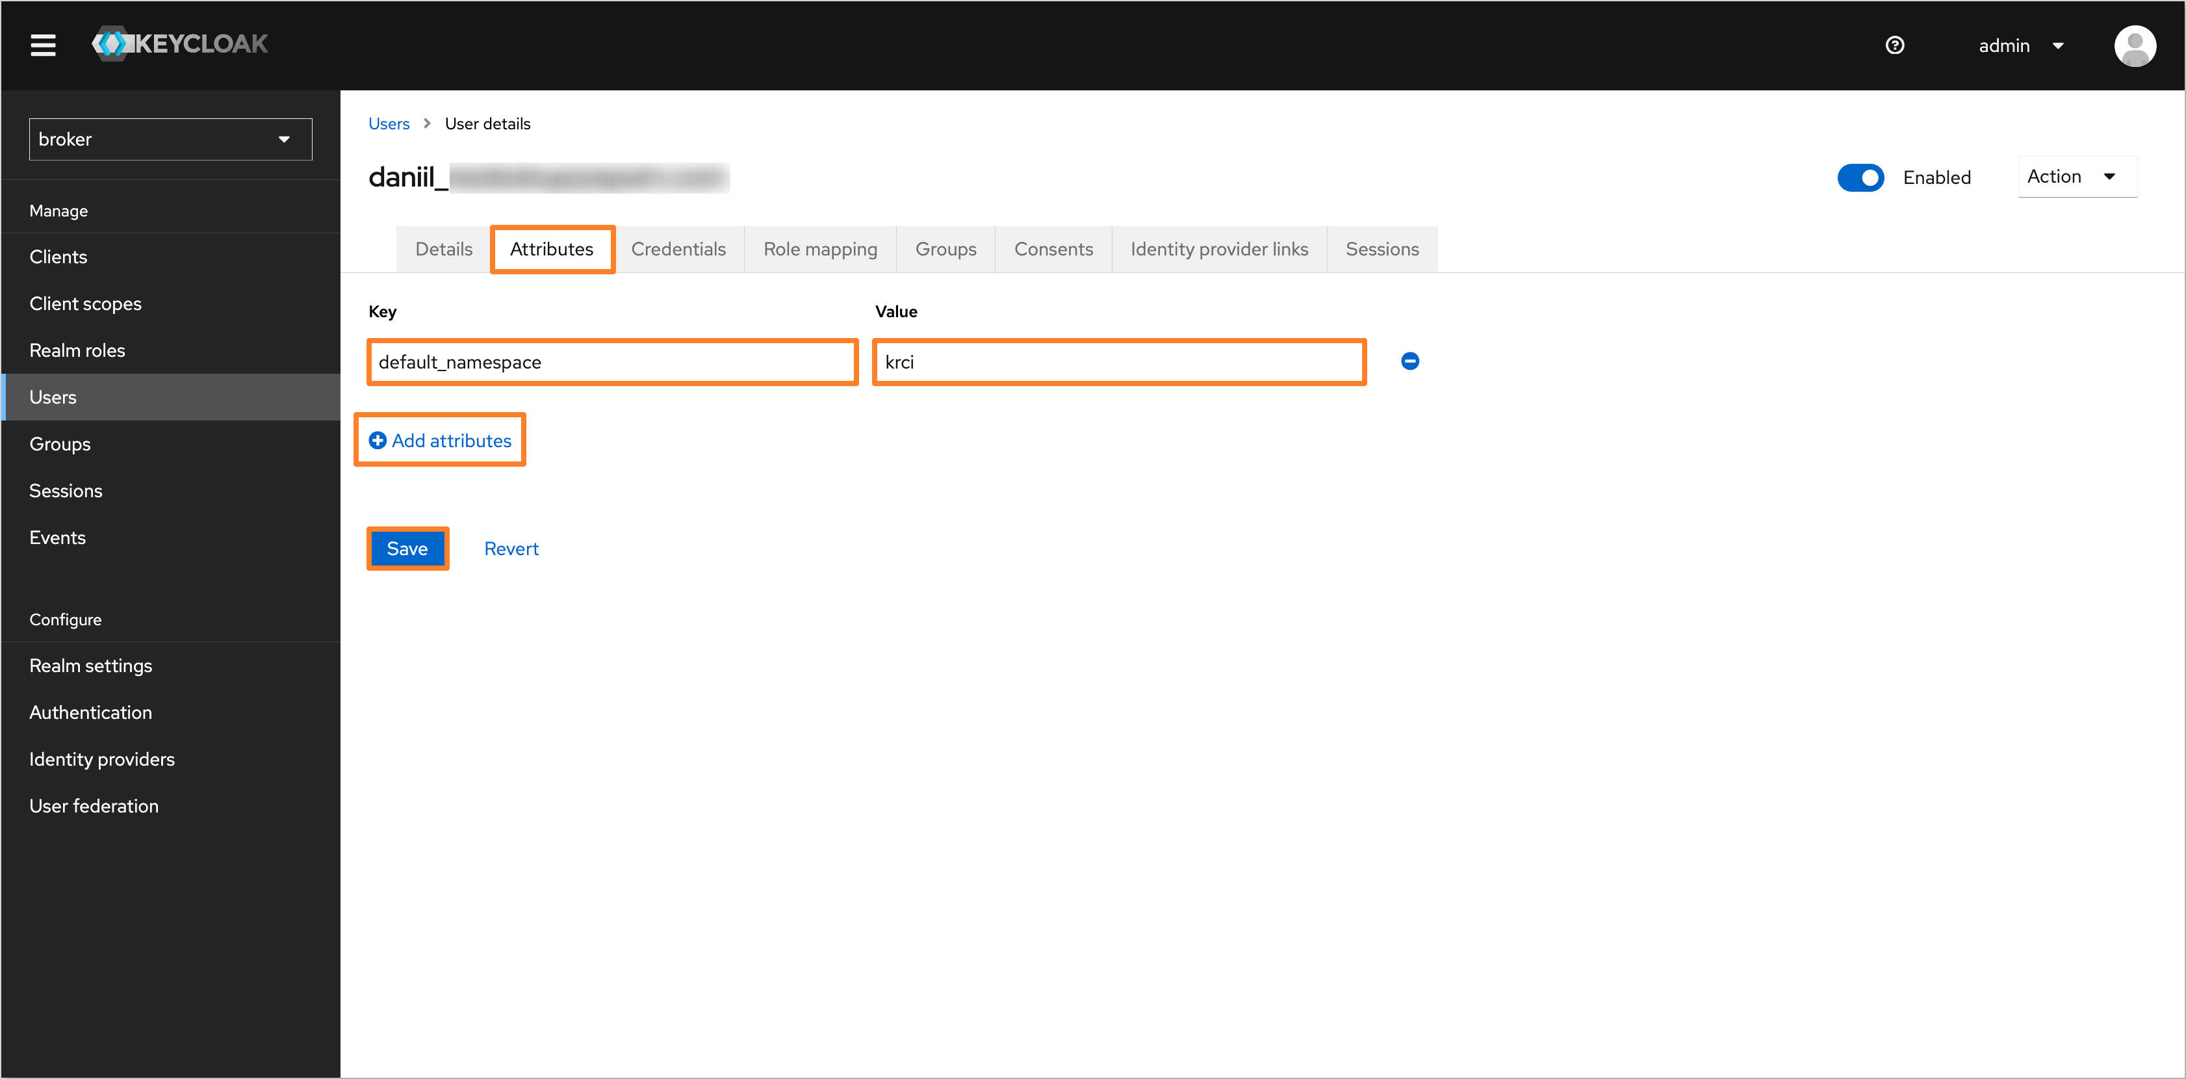Click the Users menu item

point(51,397)
